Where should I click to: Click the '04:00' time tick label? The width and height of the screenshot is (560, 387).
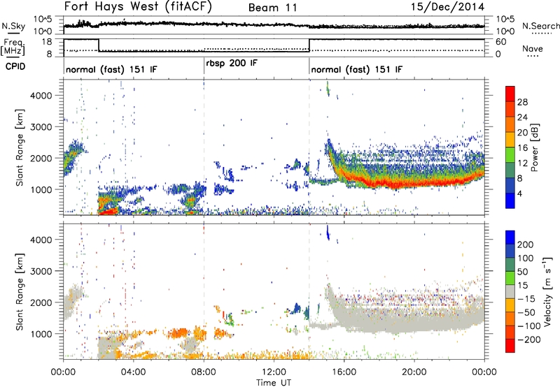134,372
